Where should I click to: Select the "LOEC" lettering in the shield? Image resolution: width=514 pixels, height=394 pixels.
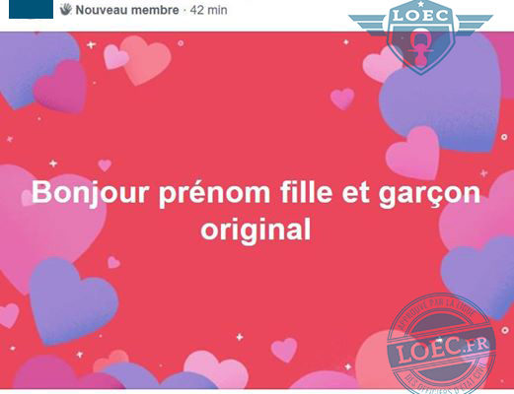(x=421, y=16)
